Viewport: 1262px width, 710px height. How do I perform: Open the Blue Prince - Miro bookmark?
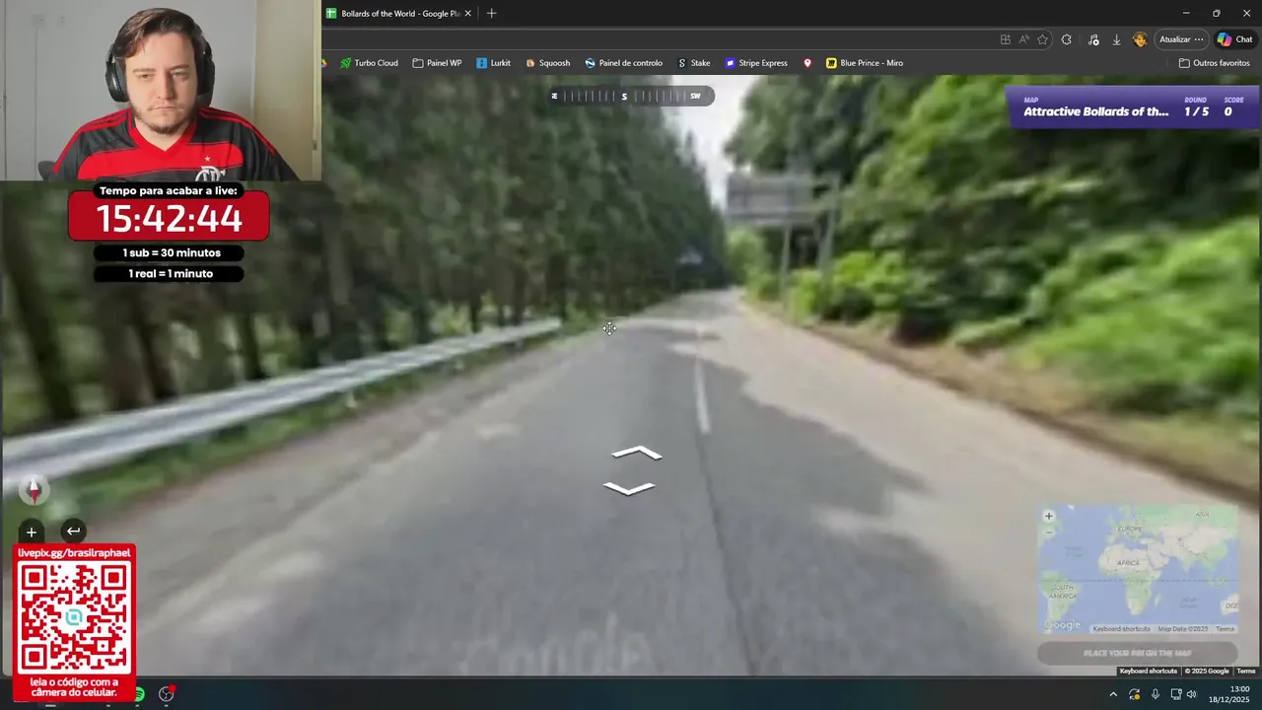click(865, 63)
